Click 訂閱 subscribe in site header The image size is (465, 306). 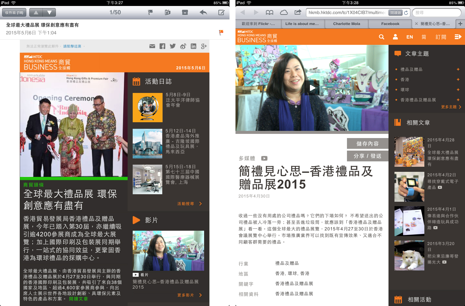tap(441, 37)
